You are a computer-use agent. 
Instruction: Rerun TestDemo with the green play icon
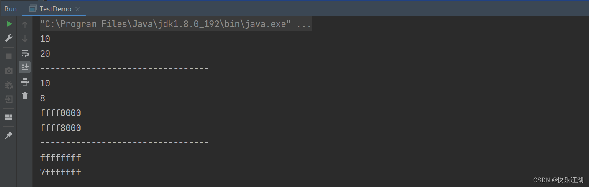point(9,24)
